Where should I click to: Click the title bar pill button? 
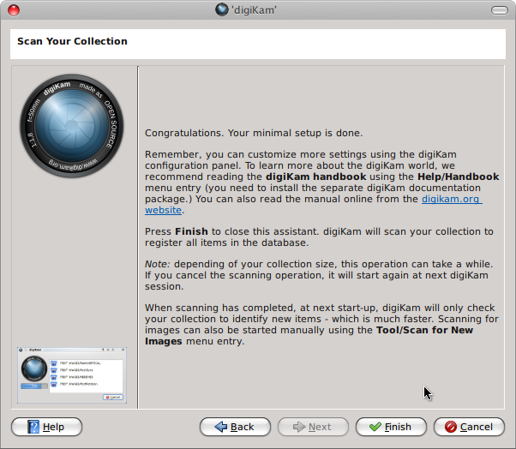pos(500,10)
